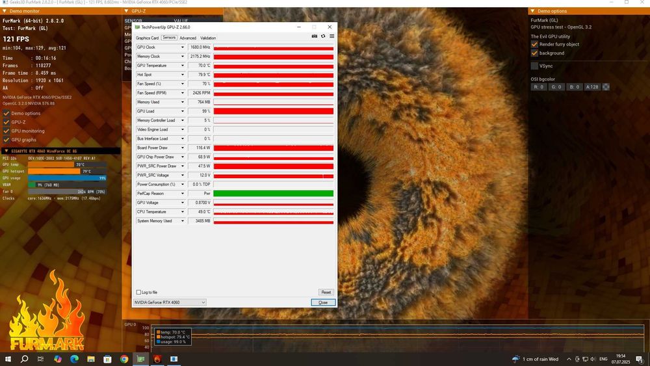The height and width of the screenshot is (366, 650).
Task: Click the GPU-Z screenshot camera icon
Action: point(314,36)
